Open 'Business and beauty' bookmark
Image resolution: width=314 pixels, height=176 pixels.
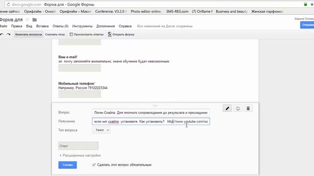(232, 12)
